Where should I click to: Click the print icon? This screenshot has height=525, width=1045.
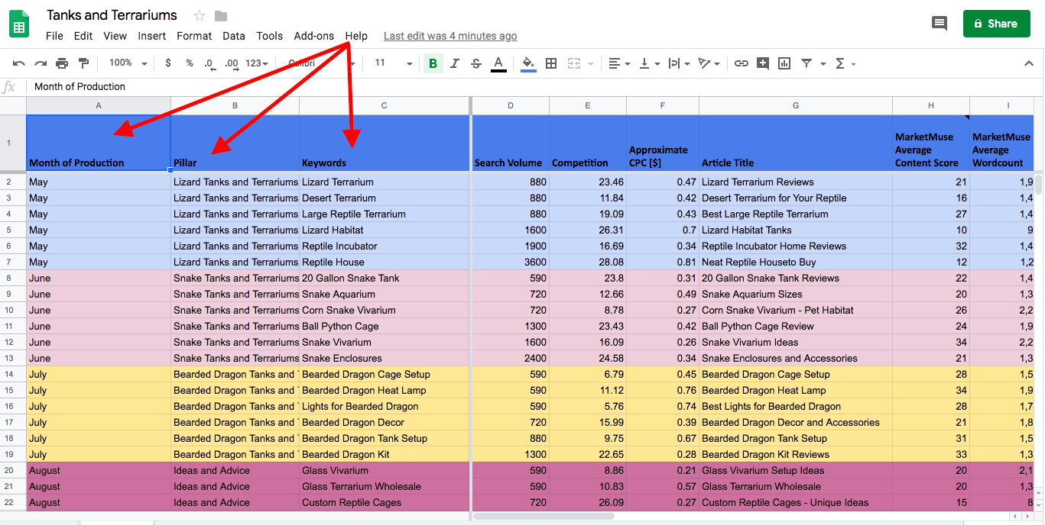[x=62, y=63]
